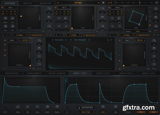Click the Osc 3 path rotate icon
This screenshot has width=160, height=115.
coord(150,16)
